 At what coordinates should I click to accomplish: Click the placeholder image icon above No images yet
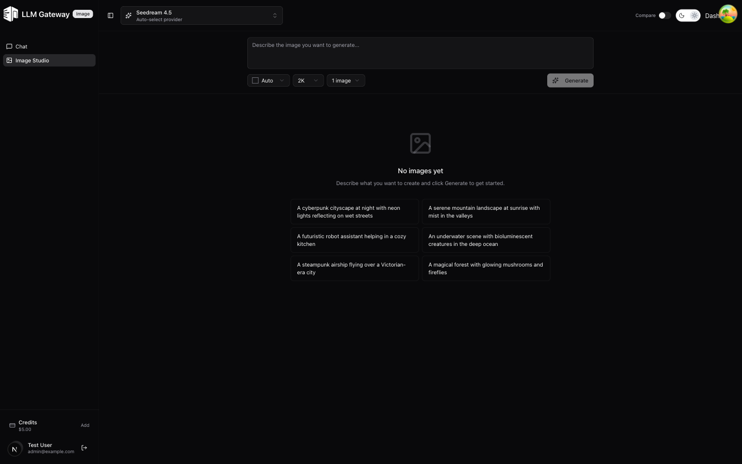coord(420,143)
